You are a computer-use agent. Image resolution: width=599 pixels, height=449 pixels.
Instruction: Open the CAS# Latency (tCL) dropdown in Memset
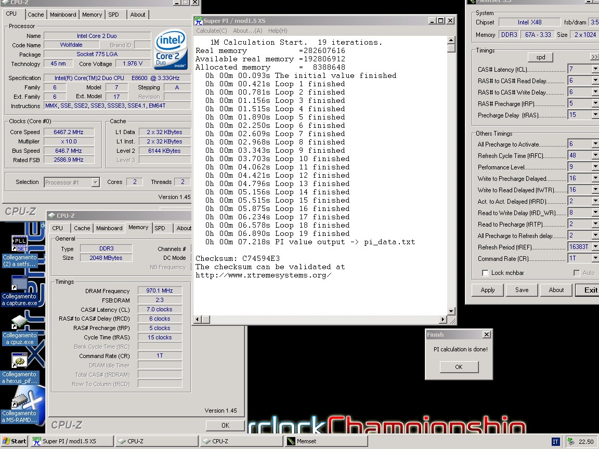pyautogui.click(x=595, y=69)
